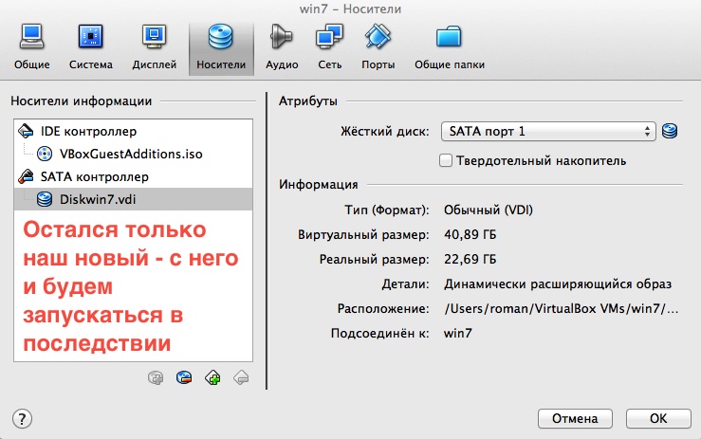
Task: Click the disk chooser icon beside the port dropdown
Action: coord(671,131)
